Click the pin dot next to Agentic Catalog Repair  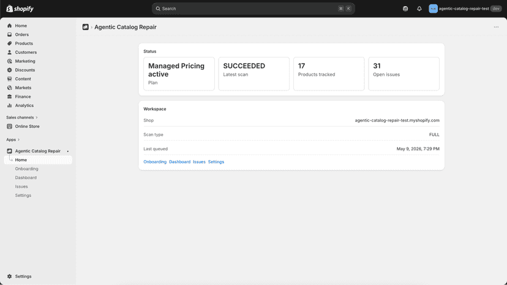click(67, 151)
